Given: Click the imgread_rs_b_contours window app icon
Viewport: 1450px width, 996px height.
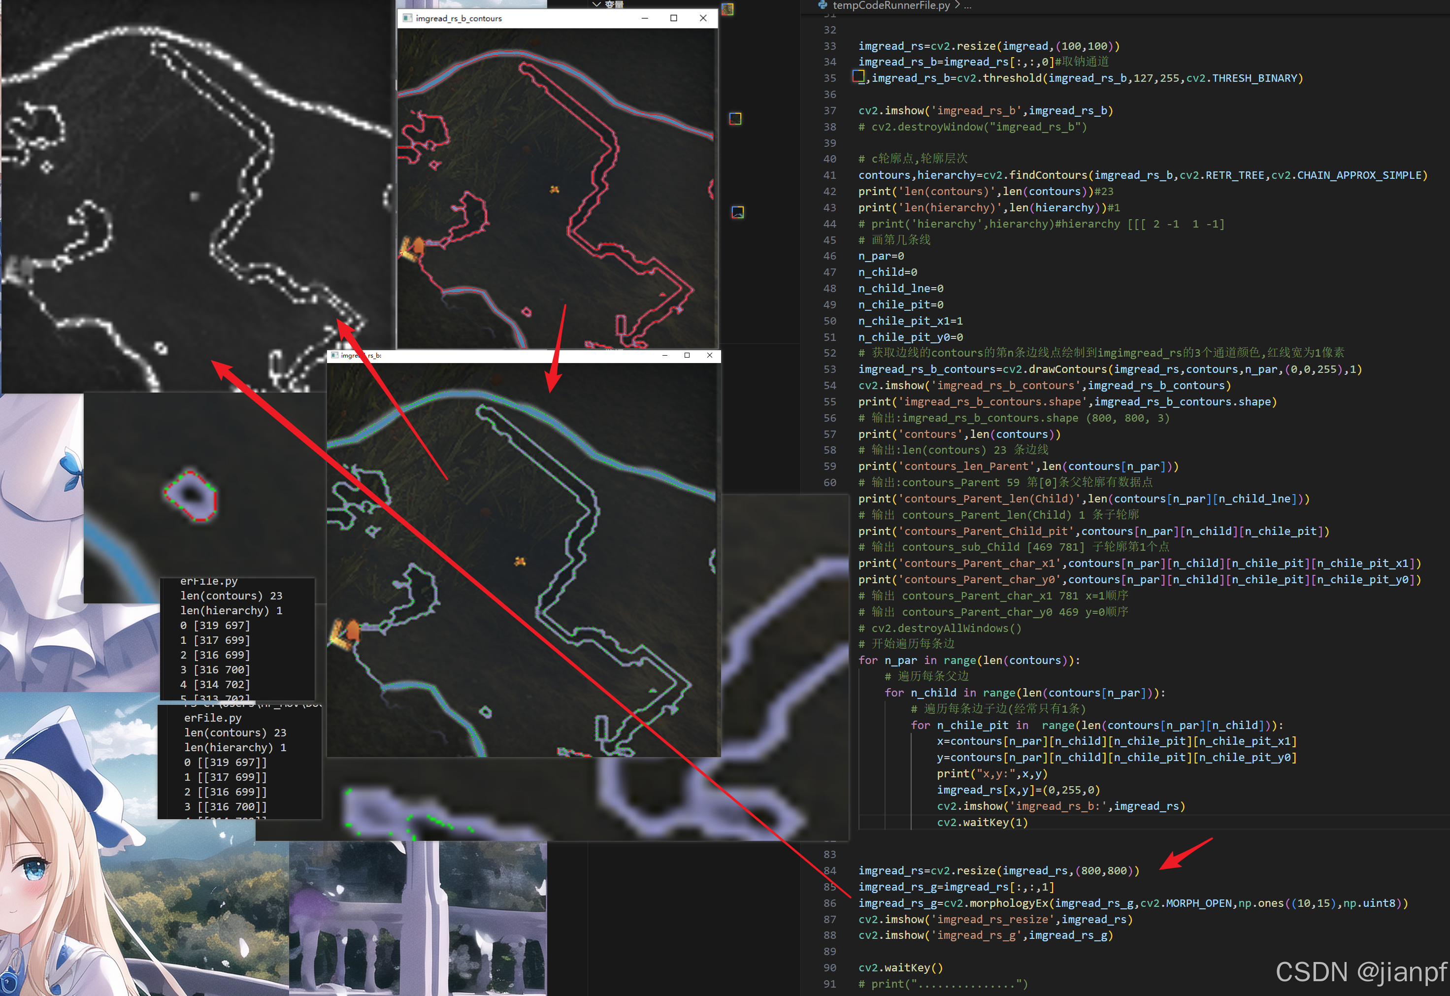Looking at the screenshot, I should [x=407, y=18].
